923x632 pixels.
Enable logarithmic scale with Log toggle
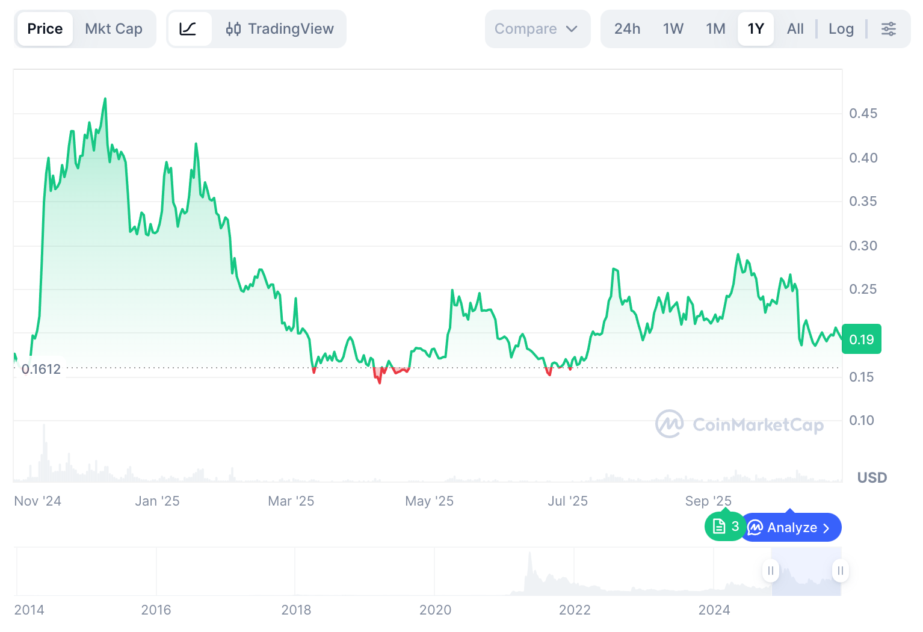pyautogui.click(x=841, y=28)
